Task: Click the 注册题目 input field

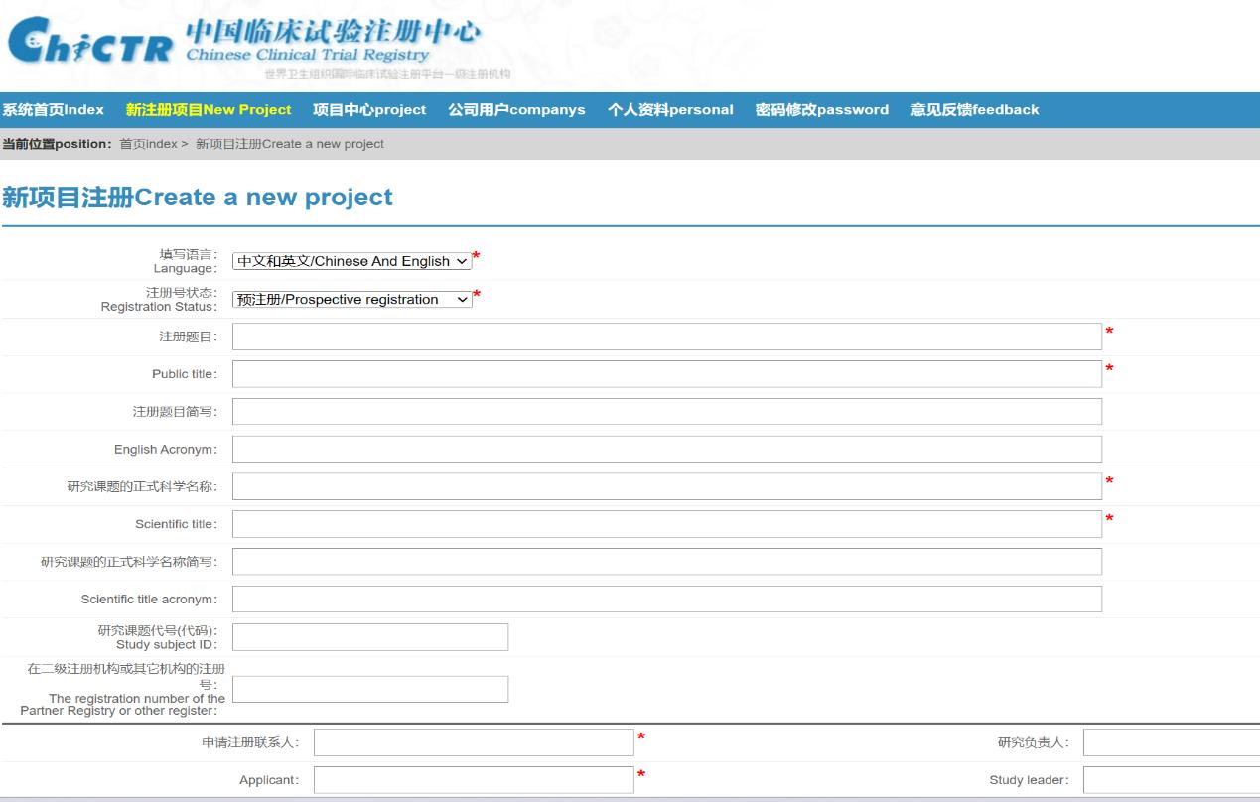Action: click(x=666, y=336)
